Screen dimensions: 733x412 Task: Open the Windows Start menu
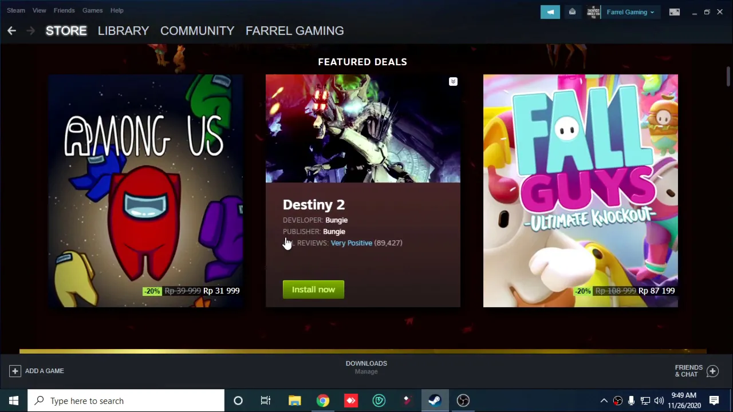[14, 401]
